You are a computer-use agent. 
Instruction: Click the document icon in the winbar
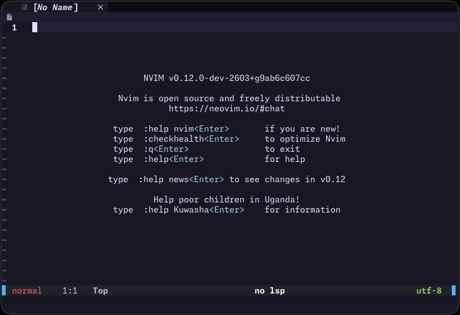[x=9, y=17]
